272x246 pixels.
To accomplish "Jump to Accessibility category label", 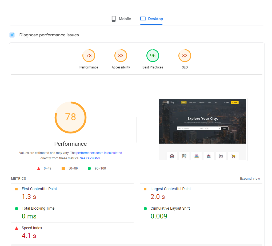I will 121,67.
